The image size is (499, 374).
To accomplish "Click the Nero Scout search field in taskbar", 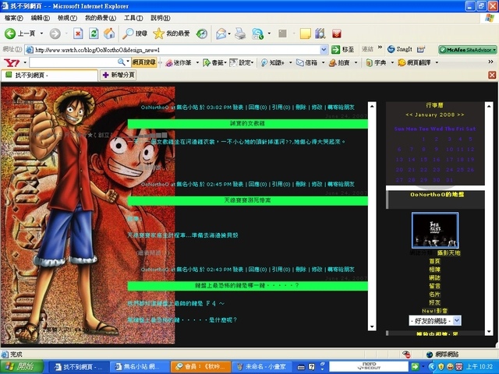I will click(x=369, y=367).
